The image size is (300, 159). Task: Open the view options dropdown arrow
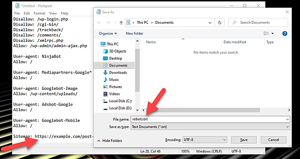[x=273, y=34]
